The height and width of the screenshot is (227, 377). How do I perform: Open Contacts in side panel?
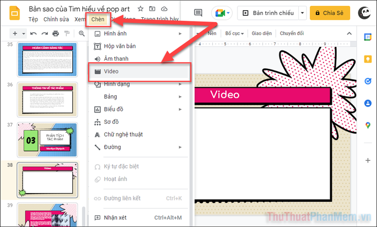tap(368, 103)
